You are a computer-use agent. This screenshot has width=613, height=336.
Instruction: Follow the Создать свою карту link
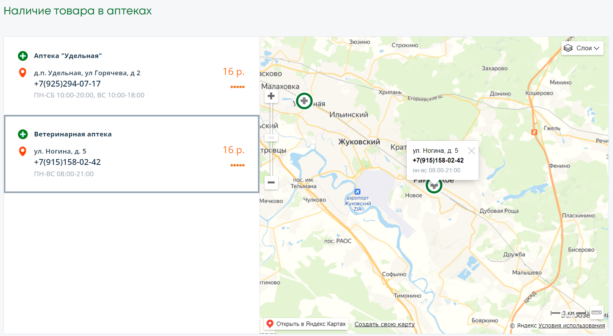384,324
